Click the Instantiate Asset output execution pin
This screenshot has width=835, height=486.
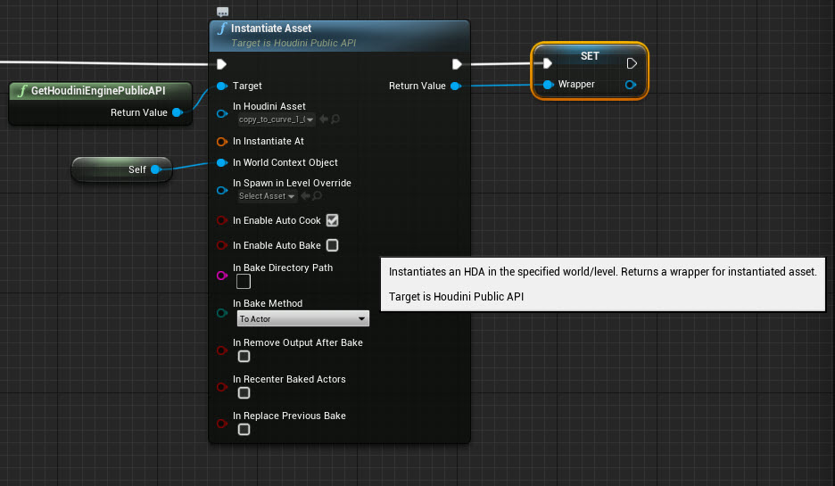[x=457, y=64]
